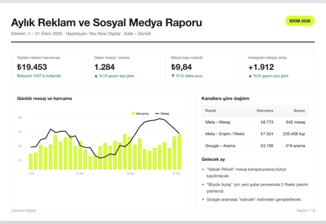Click the EKİM 2026 badge

pos(300,21)
